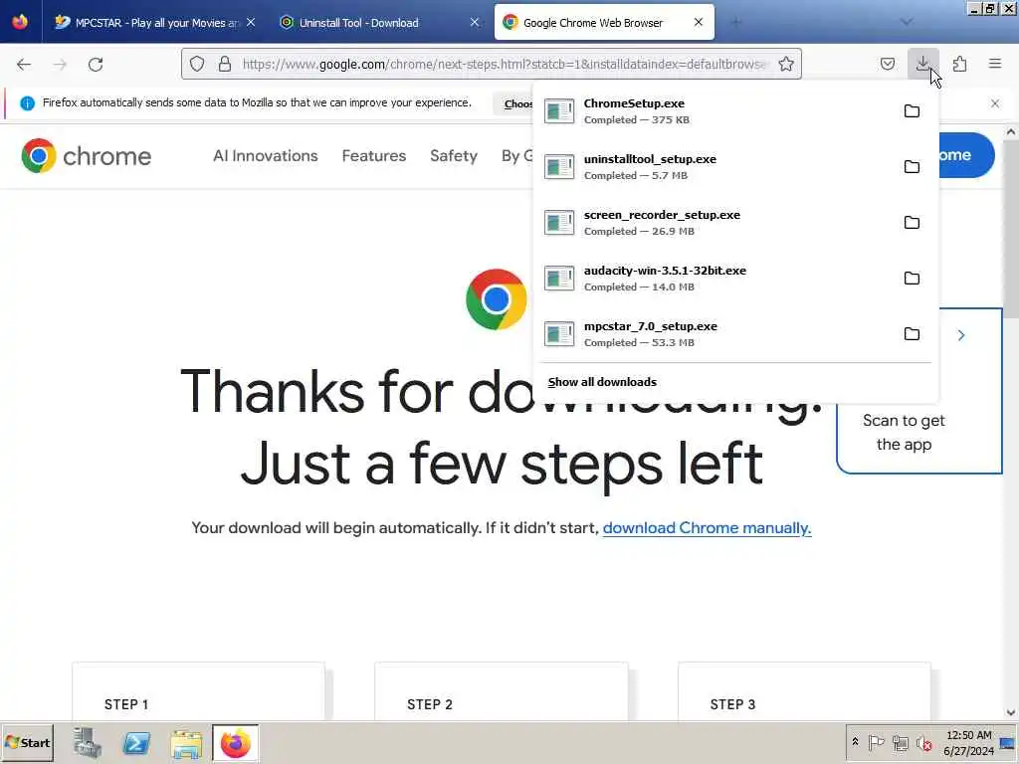1019x764 pixels.
Task: Open the Firefox hamburger menu
Action: [995, 64]
